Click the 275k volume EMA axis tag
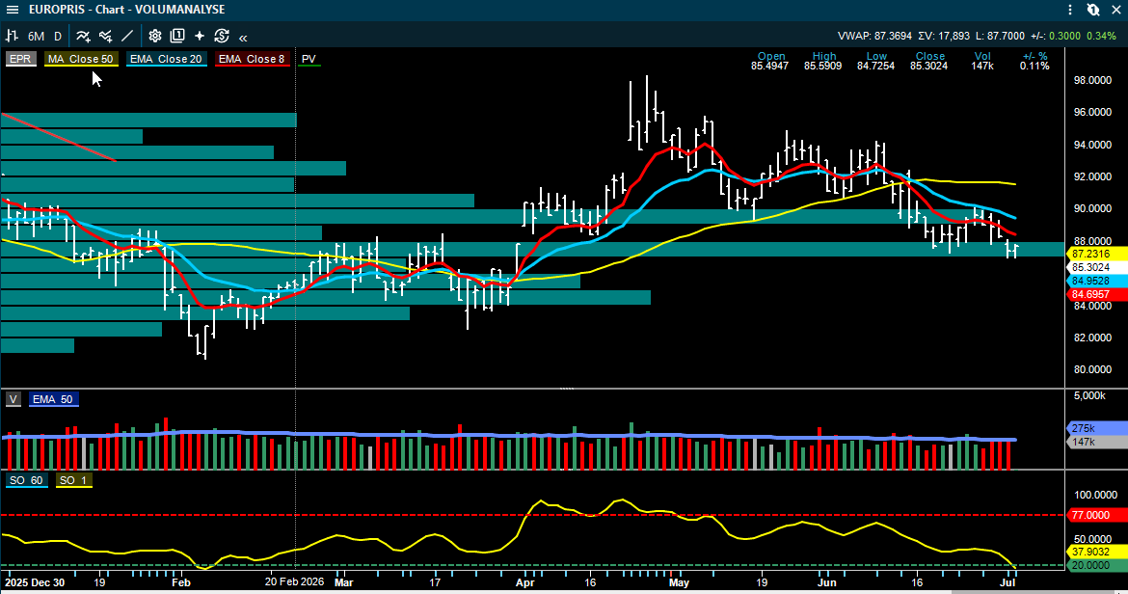The image size is (1128, 594). [1095, 428]
